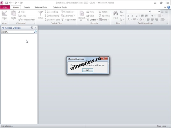Click OK in the error dialog
Viewport: 171px width, 128px height.
[x=87, y=70]
